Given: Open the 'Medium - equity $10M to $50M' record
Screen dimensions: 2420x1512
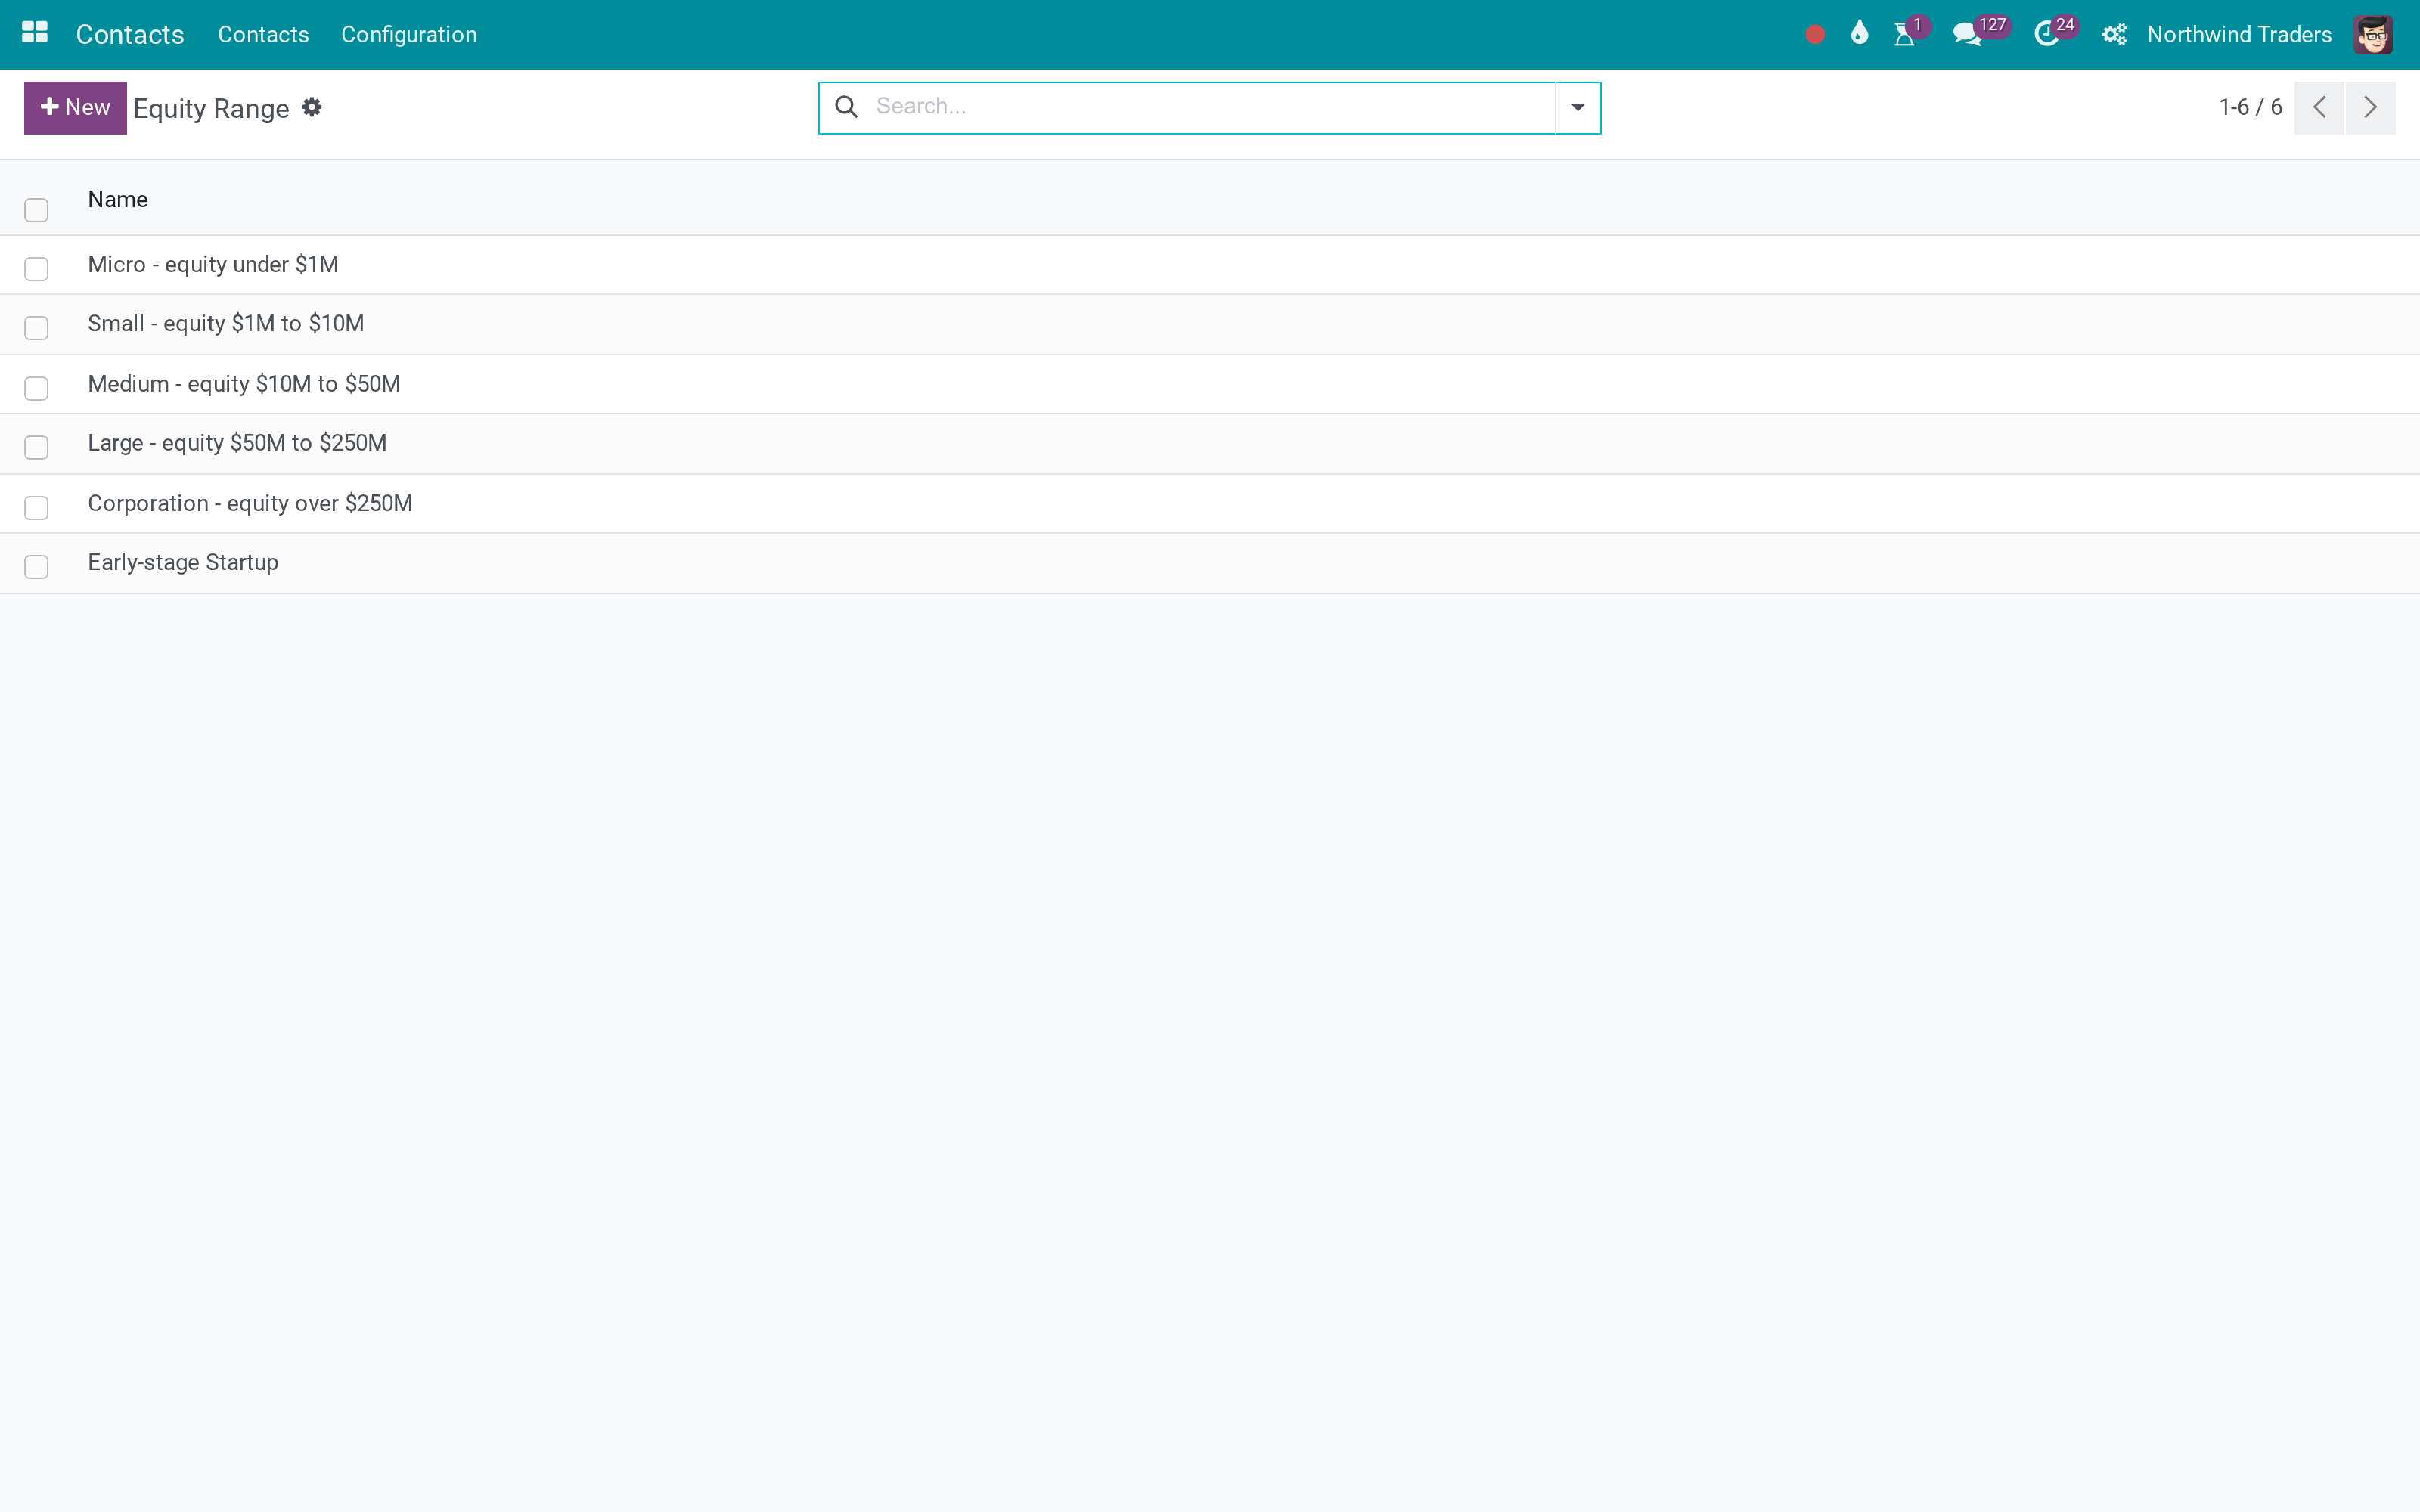Looking at the screenshot, I should pyautogui.click(x=244, y=384).
